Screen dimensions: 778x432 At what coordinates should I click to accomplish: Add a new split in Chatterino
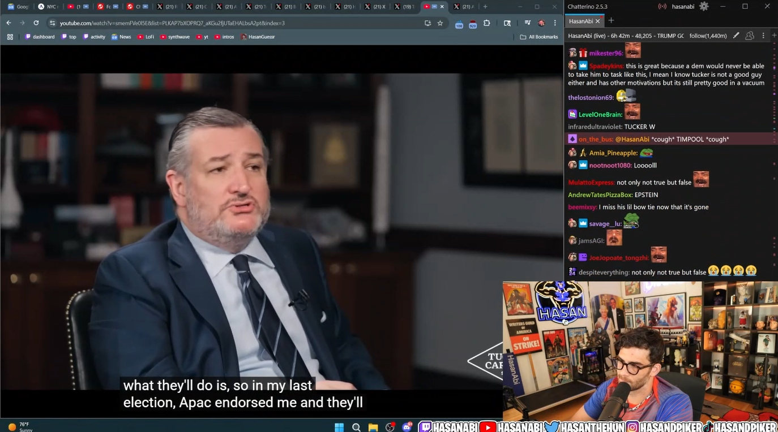tap(774, 36)
